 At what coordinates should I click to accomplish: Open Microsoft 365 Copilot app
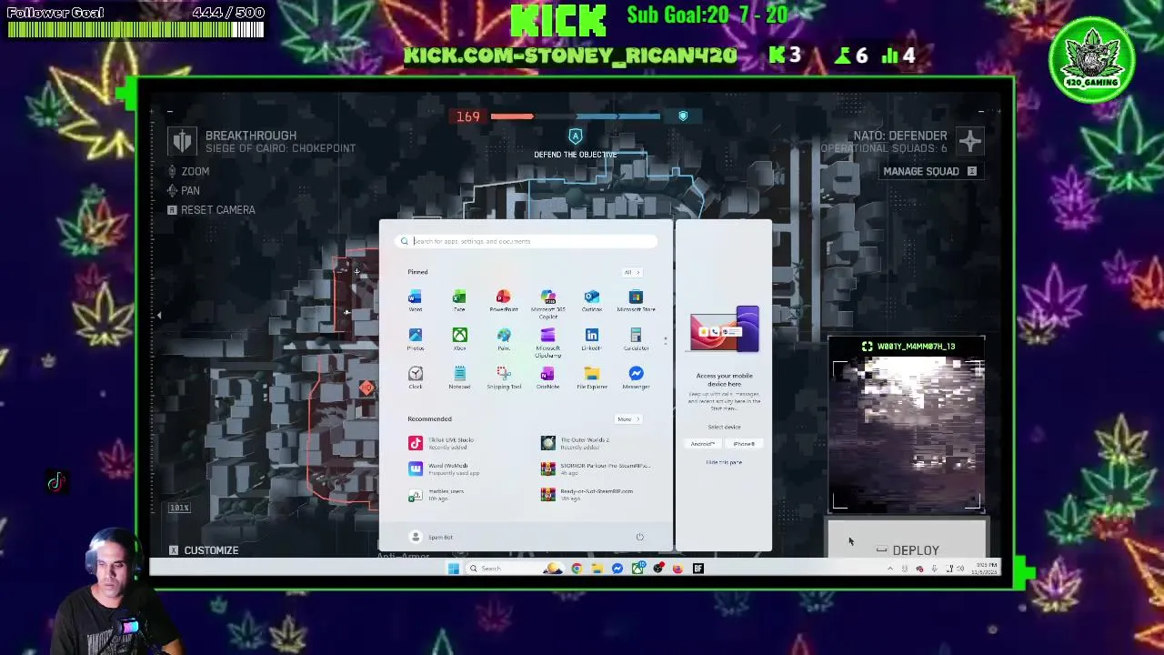point(547,304)
